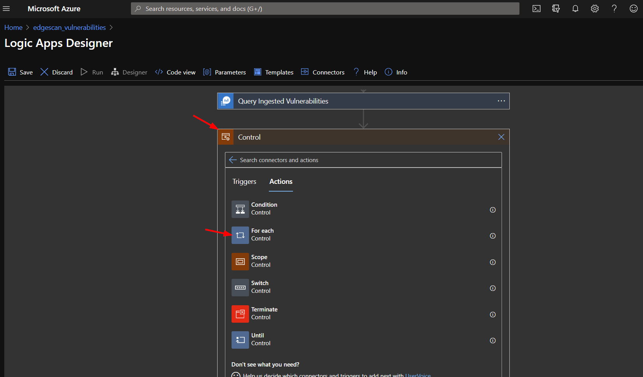Select the Scope control icon
Image resolution: width=643 pixels, height=377 pixels.
[x=240, y=261]
